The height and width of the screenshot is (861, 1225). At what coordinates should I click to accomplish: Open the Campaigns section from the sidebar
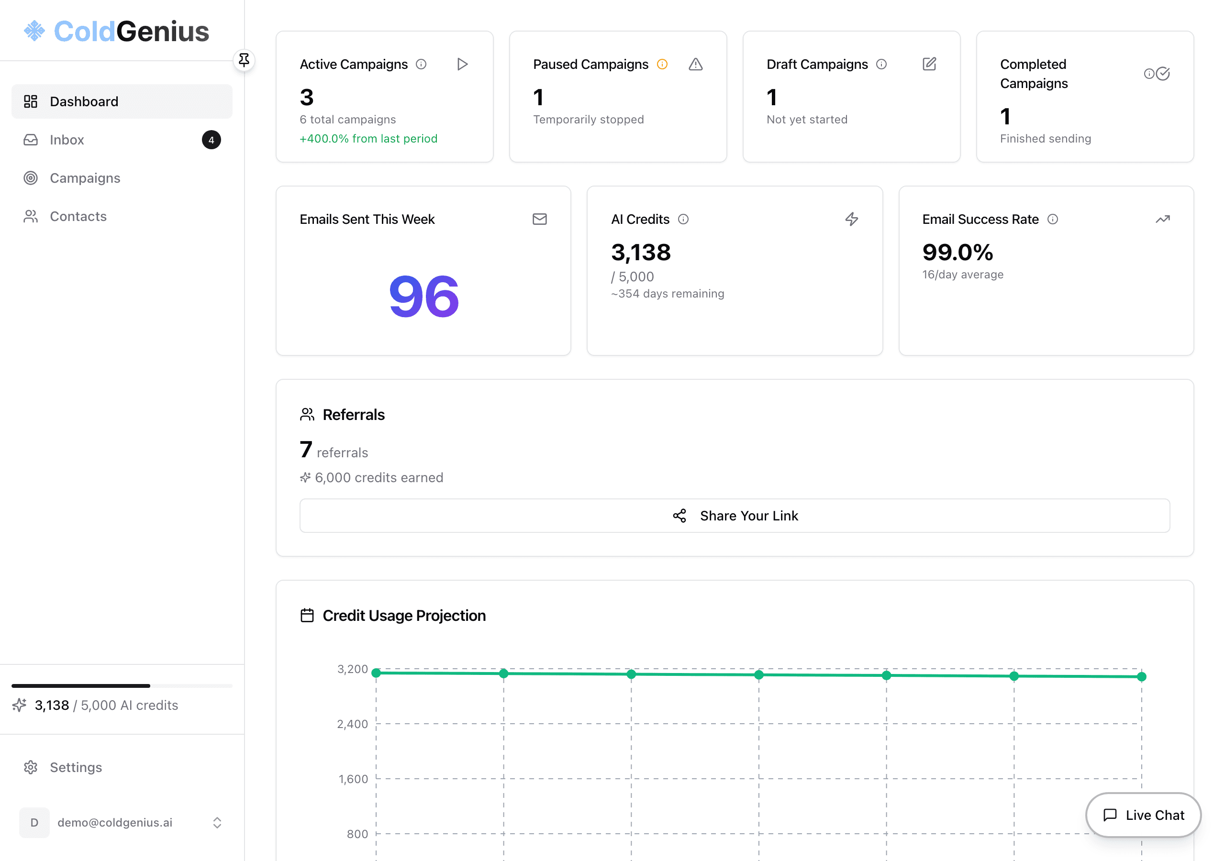[x=85, y=177]
